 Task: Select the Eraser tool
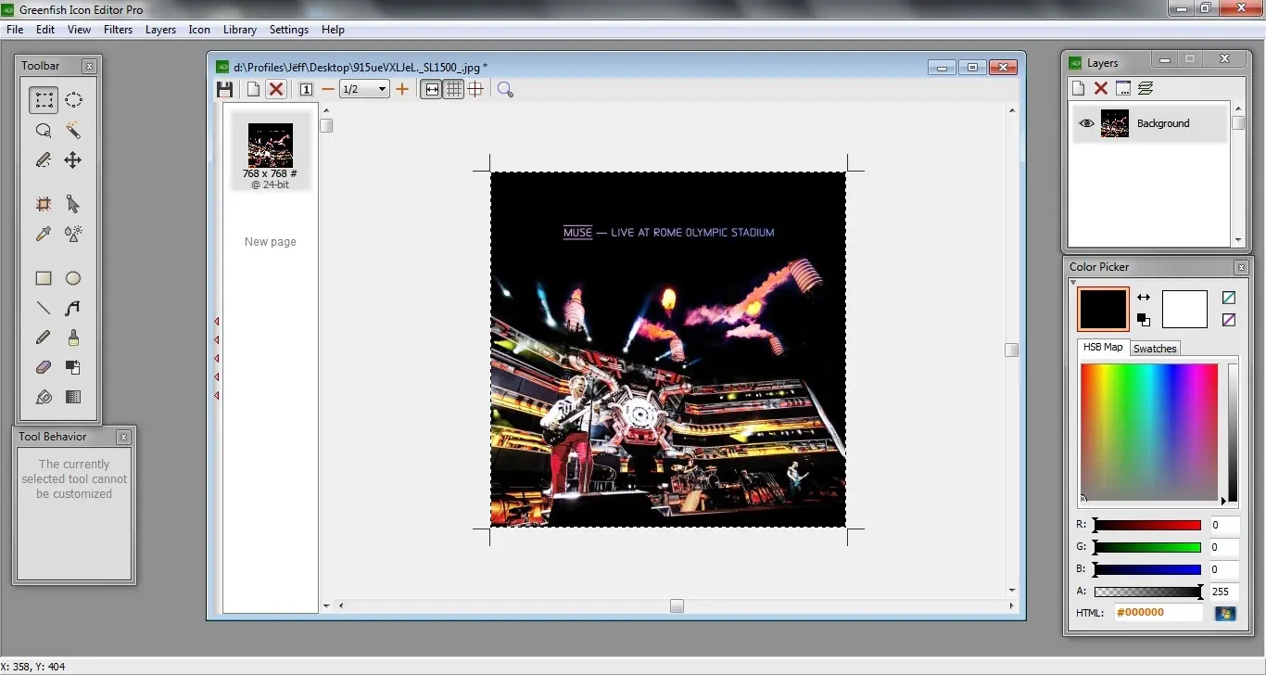point(44,367)
